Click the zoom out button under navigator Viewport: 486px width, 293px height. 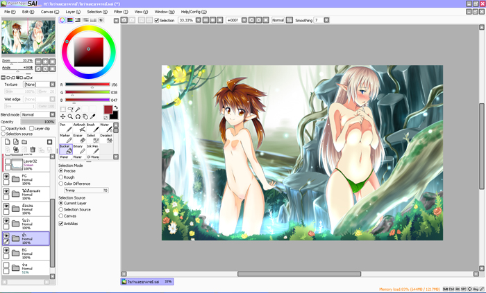pos(38,62)
